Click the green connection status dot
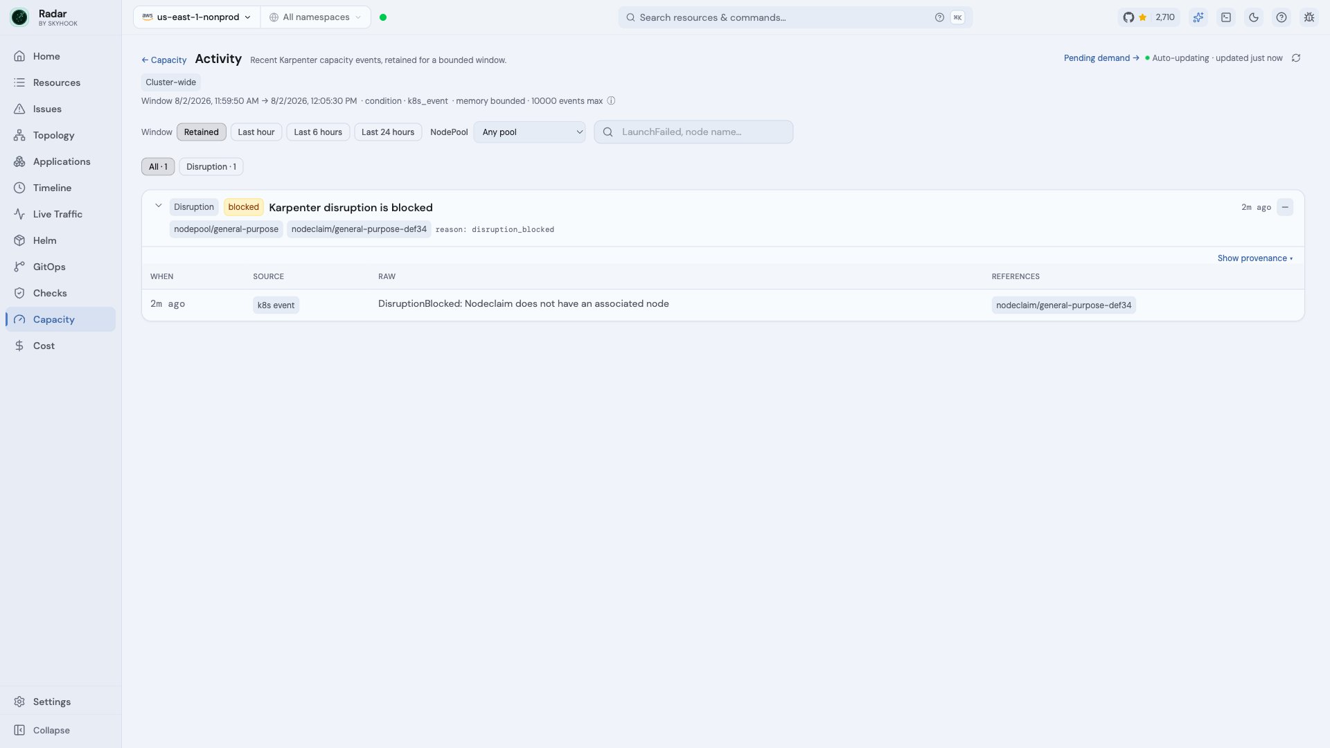 383,17
